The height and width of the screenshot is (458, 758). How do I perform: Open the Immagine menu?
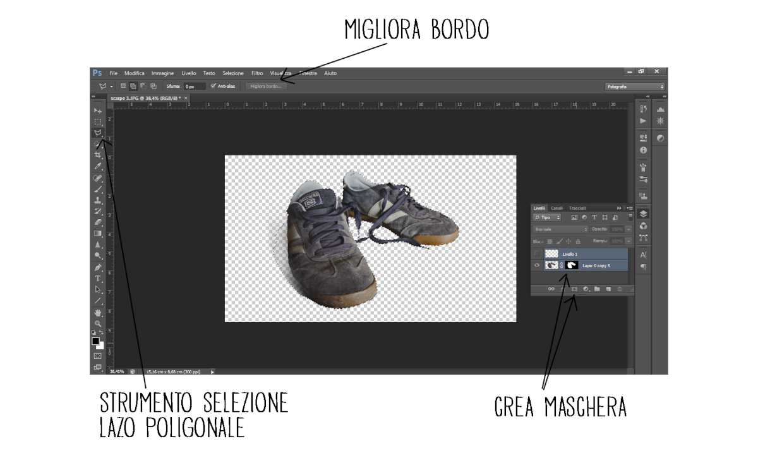pyautogui.click(x=162, y=73)
